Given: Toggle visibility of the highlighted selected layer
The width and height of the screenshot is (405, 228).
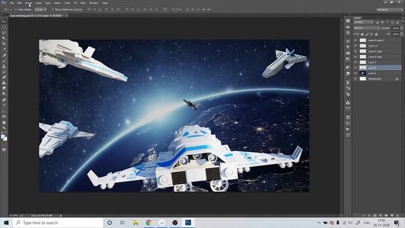Looking at the screenshot, I should (356, 68).
